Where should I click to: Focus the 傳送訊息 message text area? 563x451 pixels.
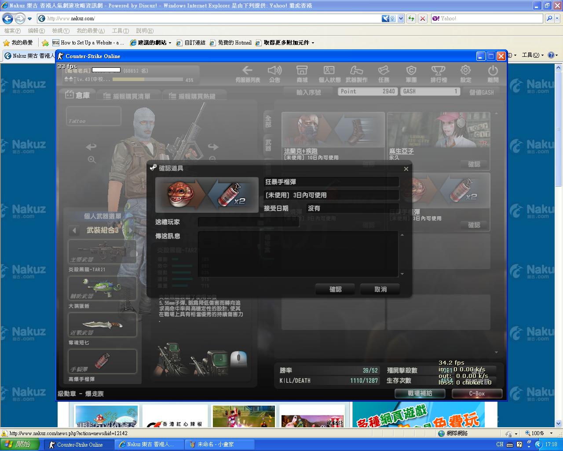[298, 254]
